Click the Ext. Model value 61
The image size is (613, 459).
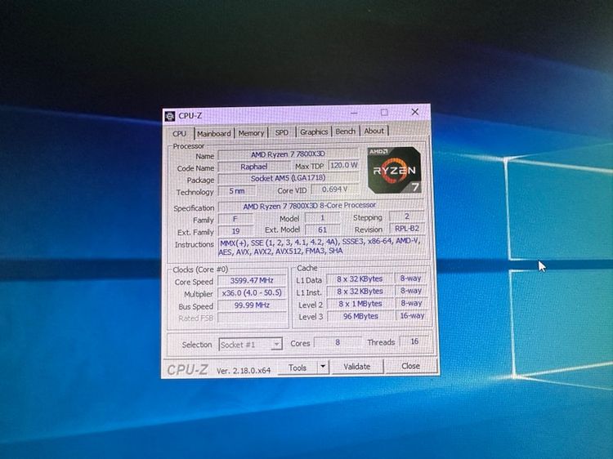(x=323, y=229)
